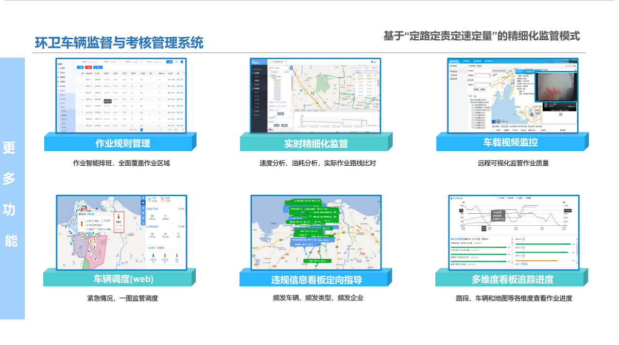Click the 违规信息看板定向指导 banner

click(x=316, y=280)
